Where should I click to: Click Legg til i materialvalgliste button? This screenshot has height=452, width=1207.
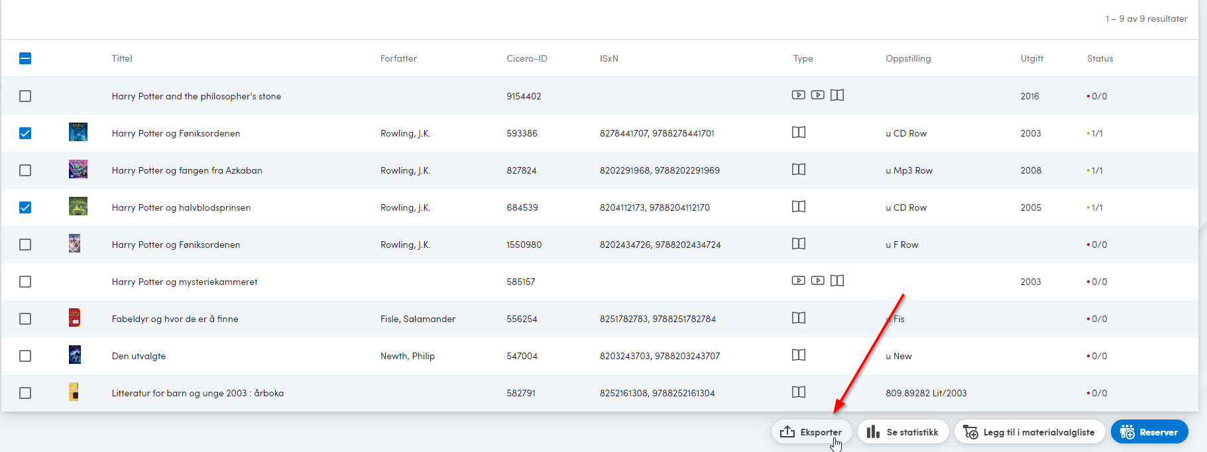click(x=1029, y=432)
